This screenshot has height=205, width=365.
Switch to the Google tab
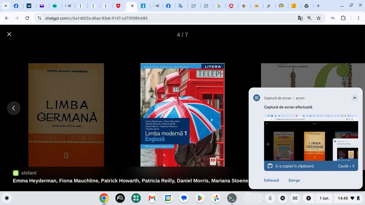pos(218,6)
